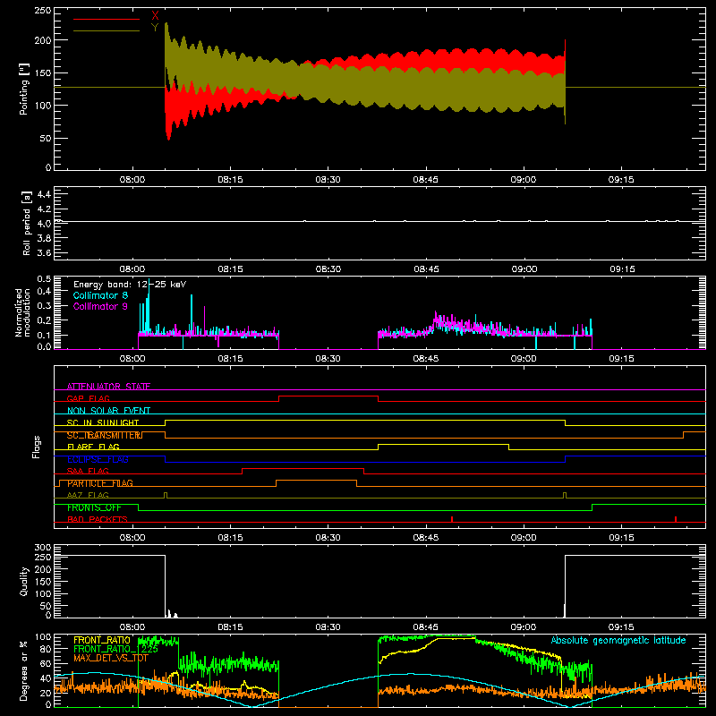Image resolution: width=716 pixels, height=716 pixels.
Task: Click the ATTENUATOR_STATE flag label
Action: 108,387
